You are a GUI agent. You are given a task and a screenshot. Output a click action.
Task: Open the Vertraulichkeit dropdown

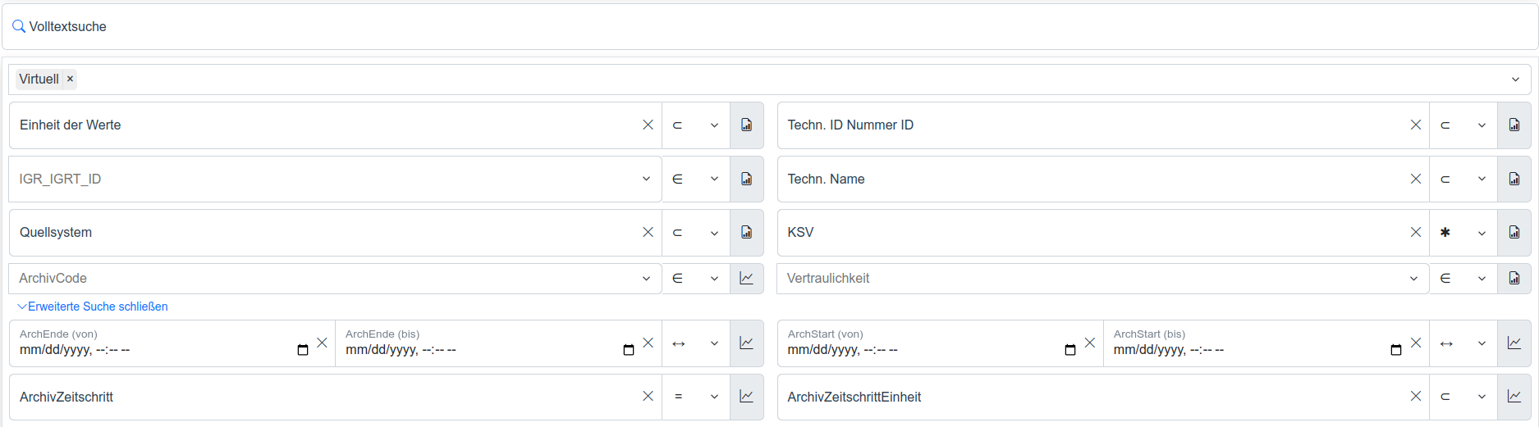pos(1413,279)
